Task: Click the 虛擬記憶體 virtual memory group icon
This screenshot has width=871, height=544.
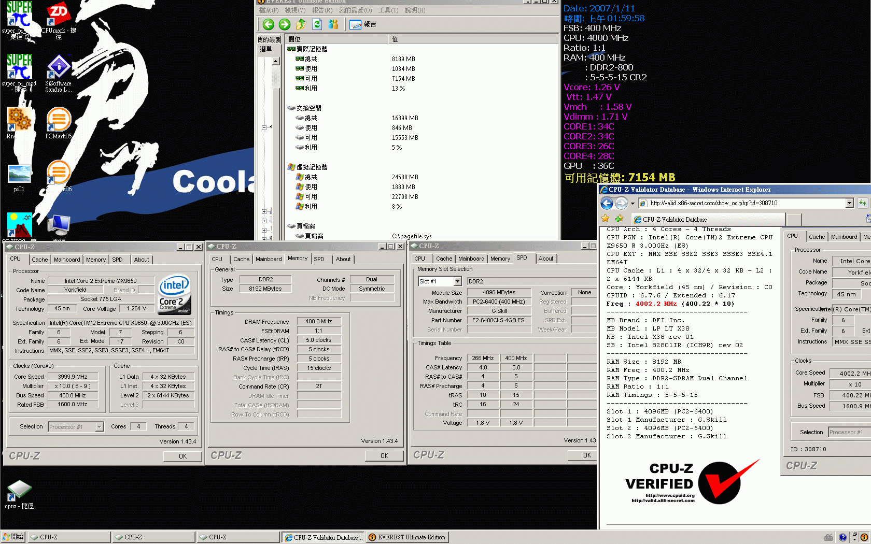Action: coord(291,167)
